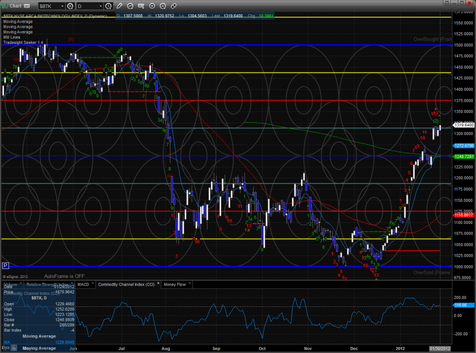Click the data window date 01/24/2012
The width and height of the screenshot is (476, 353).
pyautogui.click(x=65, y=287)
